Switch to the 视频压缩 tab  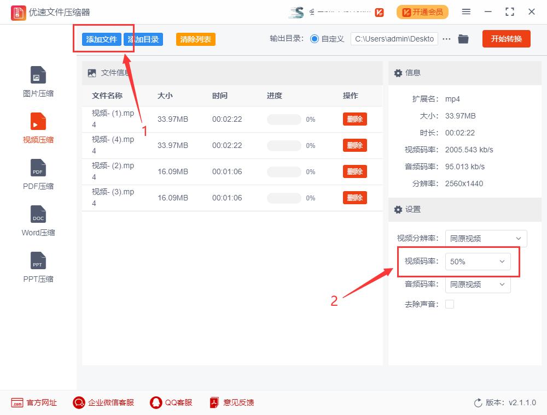coord(37,127)
